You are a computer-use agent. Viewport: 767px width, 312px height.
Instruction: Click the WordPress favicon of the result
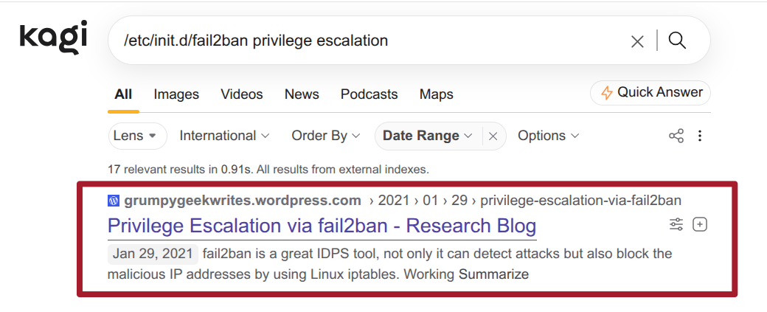(x=113, y=201)
